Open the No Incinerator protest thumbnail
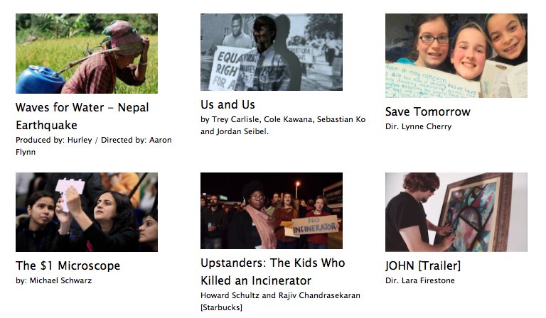 (272, 211)
